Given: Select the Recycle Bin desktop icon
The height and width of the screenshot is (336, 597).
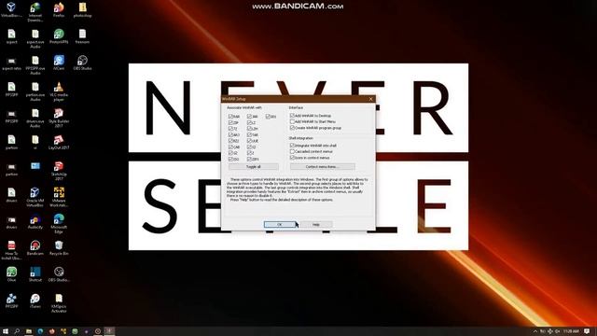Looking at the screenshot, I should click(59, 247).
